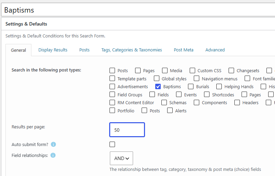
Task: Uncheck the Baptisms post type checkbox
Action: coord(158,86)
